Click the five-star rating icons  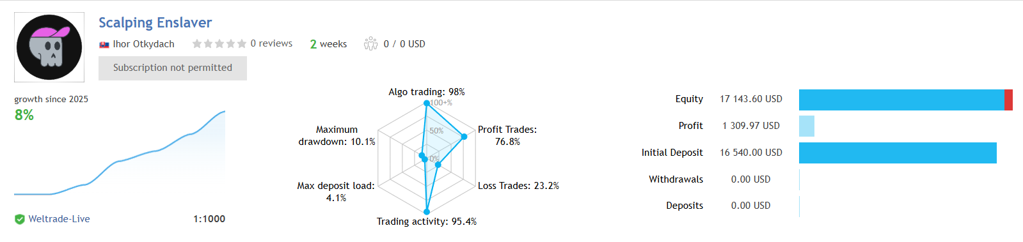219,43
